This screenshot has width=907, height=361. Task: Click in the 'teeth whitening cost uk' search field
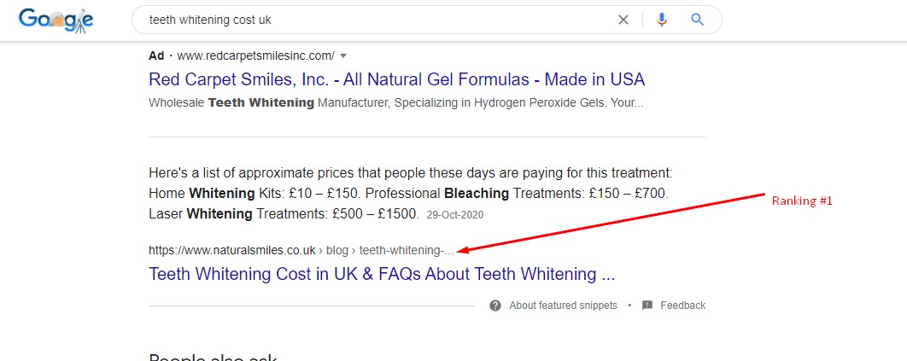pyautogui.click(x=376, y=20)
